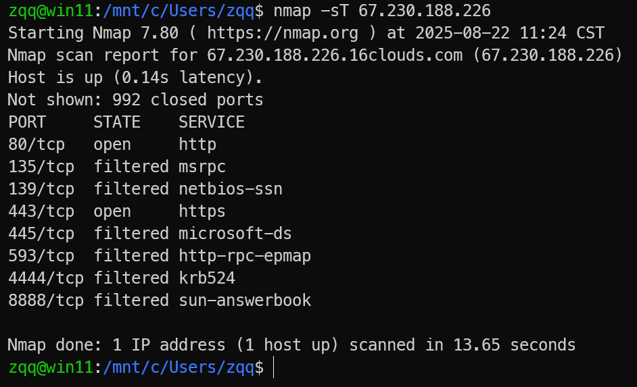The image size is (637, 387).
Task: Click the 'Nmap done' summary line
Action: tap(291, 345)
